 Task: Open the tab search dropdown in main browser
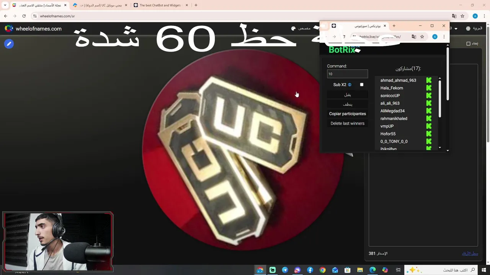(5, 5)
